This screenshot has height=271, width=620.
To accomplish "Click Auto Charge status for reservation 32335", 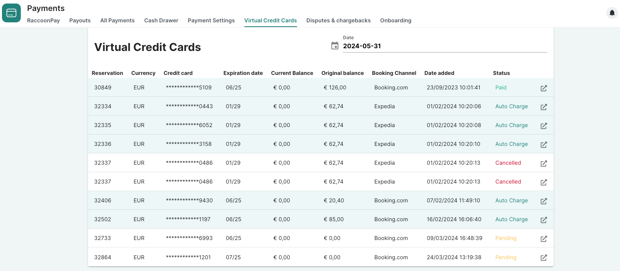I will click(512, 125).
